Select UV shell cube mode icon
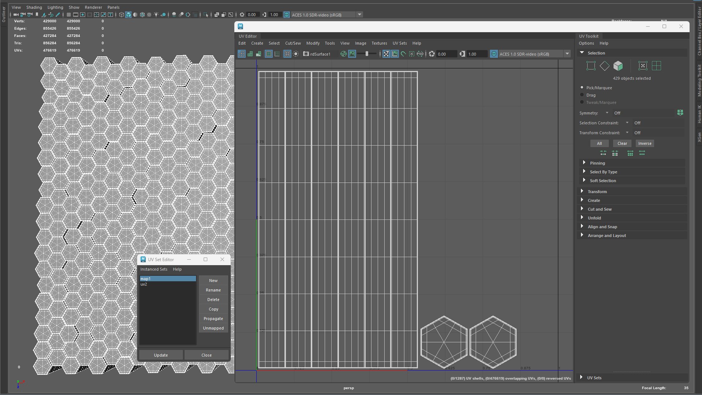 coord(618,66)
